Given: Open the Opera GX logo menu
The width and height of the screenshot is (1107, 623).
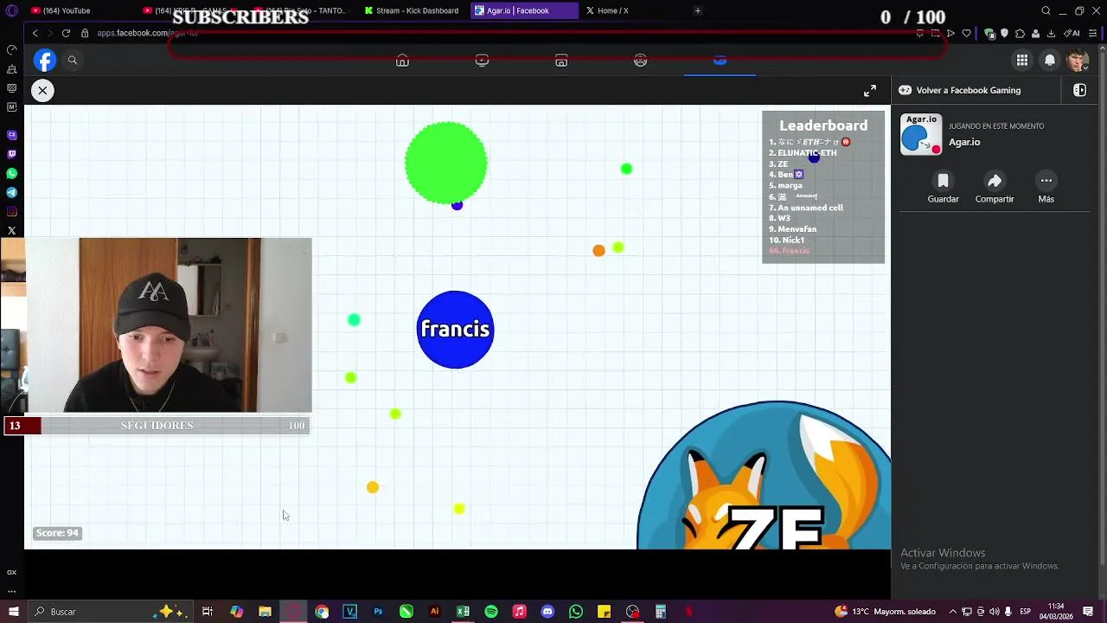Looking at the screenshot, I should (x=12, y=10).
